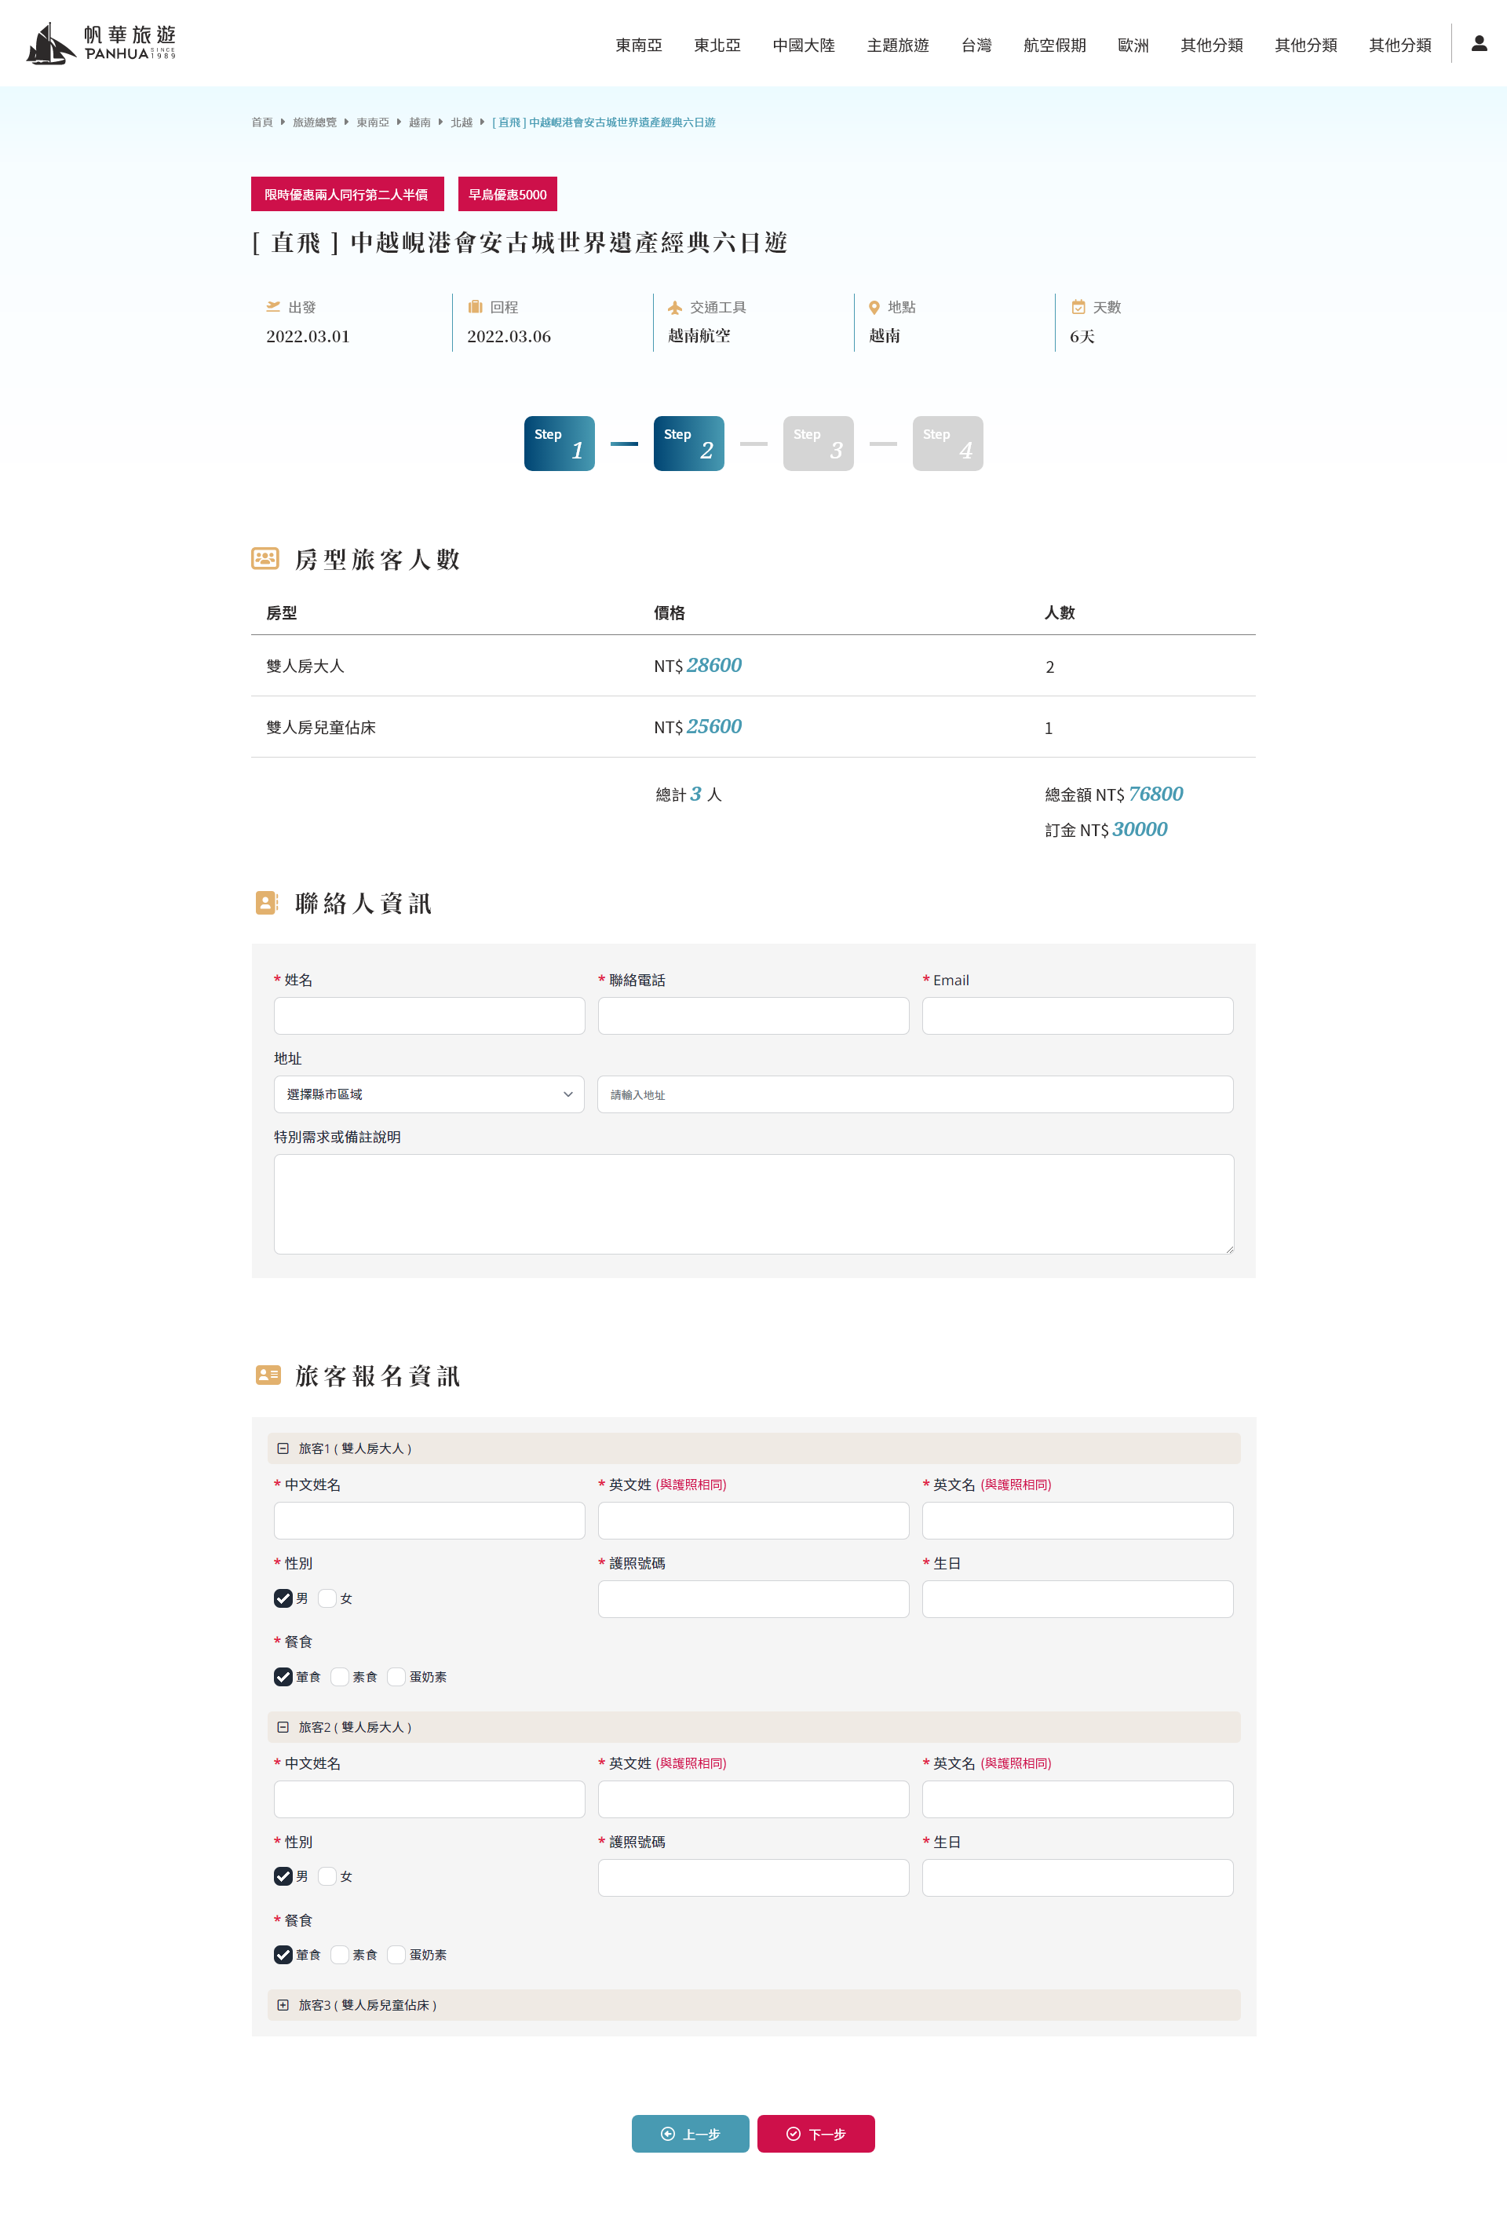Screen dimensions: 1507x2239
Task: Open the 台灣 nav menu
Action: [976, 46]
